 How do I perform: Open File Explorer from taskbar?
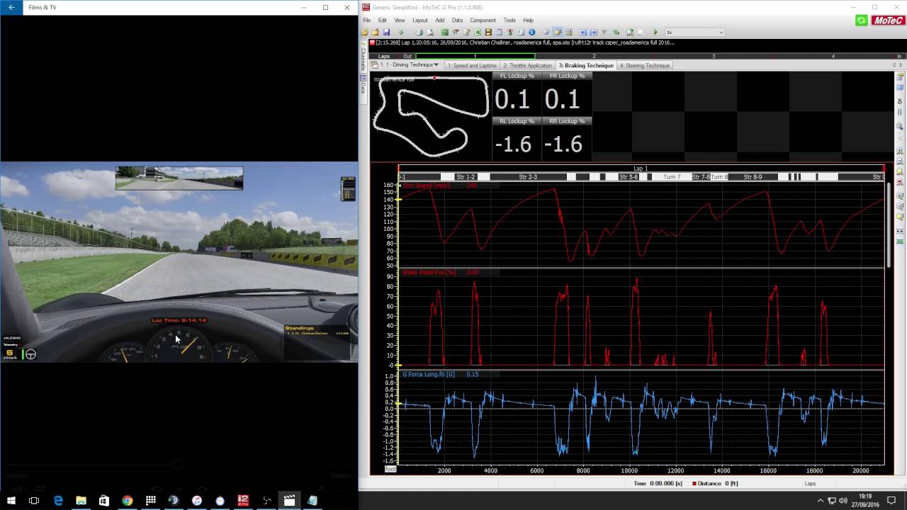coord(81,500)
